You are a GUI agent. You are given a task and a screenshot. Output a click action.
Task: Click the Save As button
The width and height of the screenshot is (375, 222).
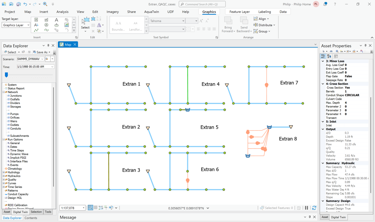[41, 52]
